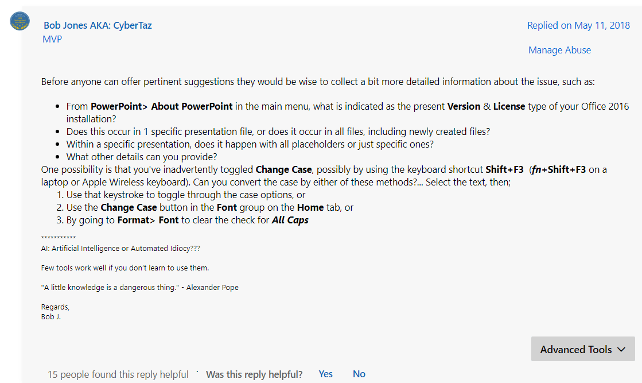The height and width of the screenshot is (383, 642).
Task: Click the bold Shift+F3 shortcut text
Action: click(x=504, y=169)
